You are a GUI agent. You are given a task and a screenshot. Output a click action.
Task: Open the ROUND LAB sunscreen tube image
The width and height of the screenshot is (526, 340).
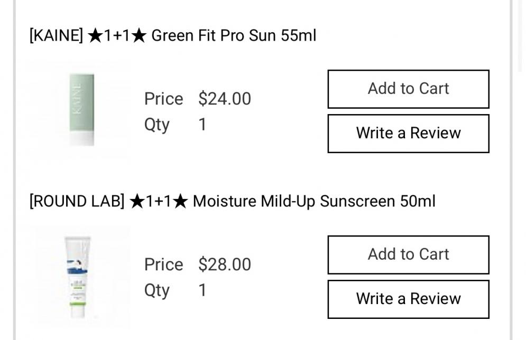tap(78, 277)
